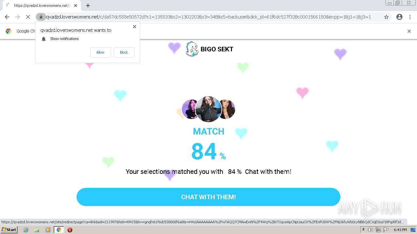Click the address bar URL
Viewport: 417px width, 234px height.
coord(208,17)
